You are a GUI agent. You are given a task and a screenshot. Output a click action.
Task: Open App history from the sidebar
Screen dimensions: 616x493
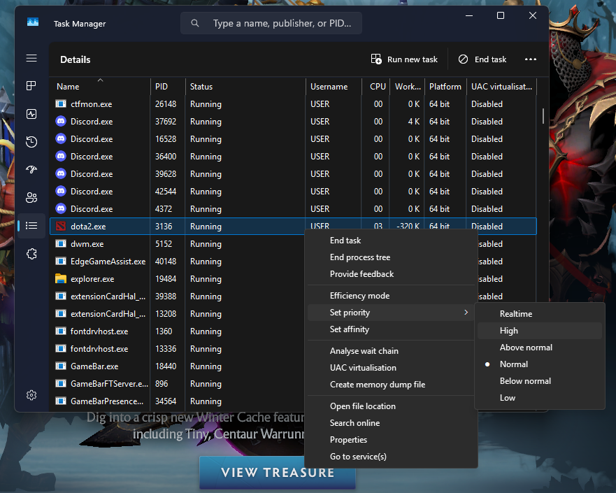(31, 141)
